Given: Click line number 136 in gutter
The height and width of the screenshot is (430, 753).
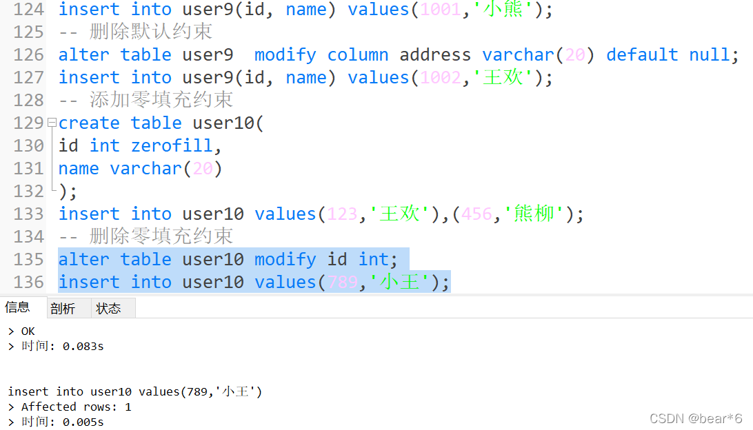Looking at the screenshot, I should click(x=29, y=282).
